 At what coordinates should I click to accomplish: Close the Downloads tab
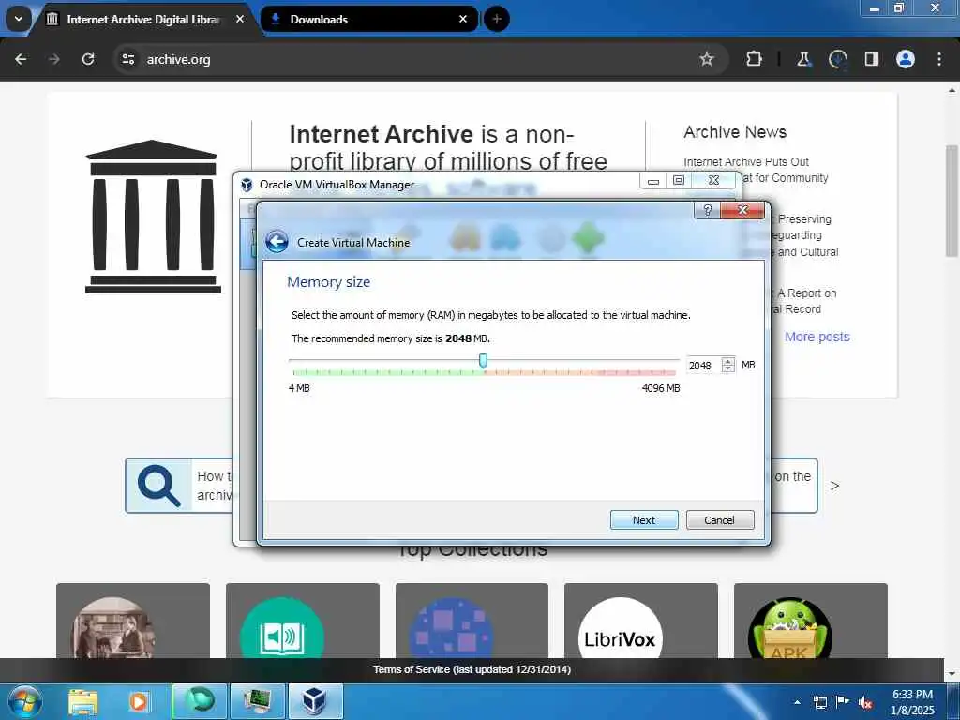click(x=463, y=19)
